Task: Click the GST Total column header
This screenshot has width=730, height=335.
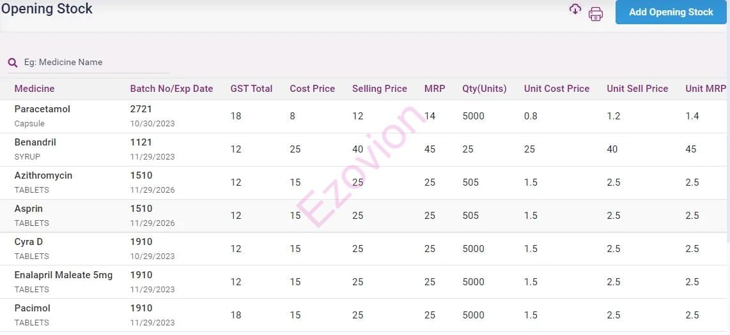Action: point(251,89)
